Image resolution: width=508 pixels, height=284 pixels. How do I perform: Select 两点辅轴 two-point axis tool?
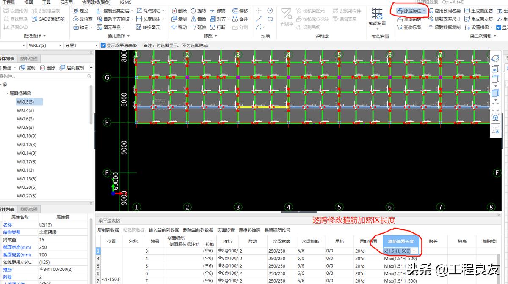(x=149, y=11)
